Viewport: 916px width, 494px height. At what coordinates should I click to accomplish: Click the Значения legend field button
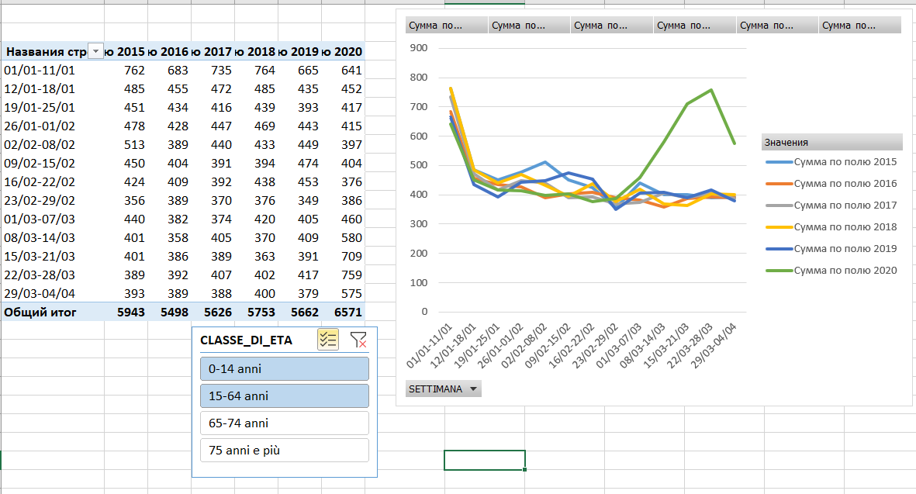click(x=831, y=142)
